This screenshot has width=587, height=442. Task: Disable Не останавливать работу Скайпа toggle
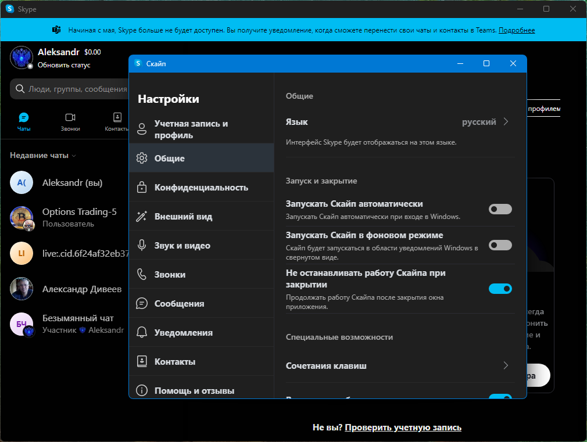pyautogui.click(x=500, y=289)
